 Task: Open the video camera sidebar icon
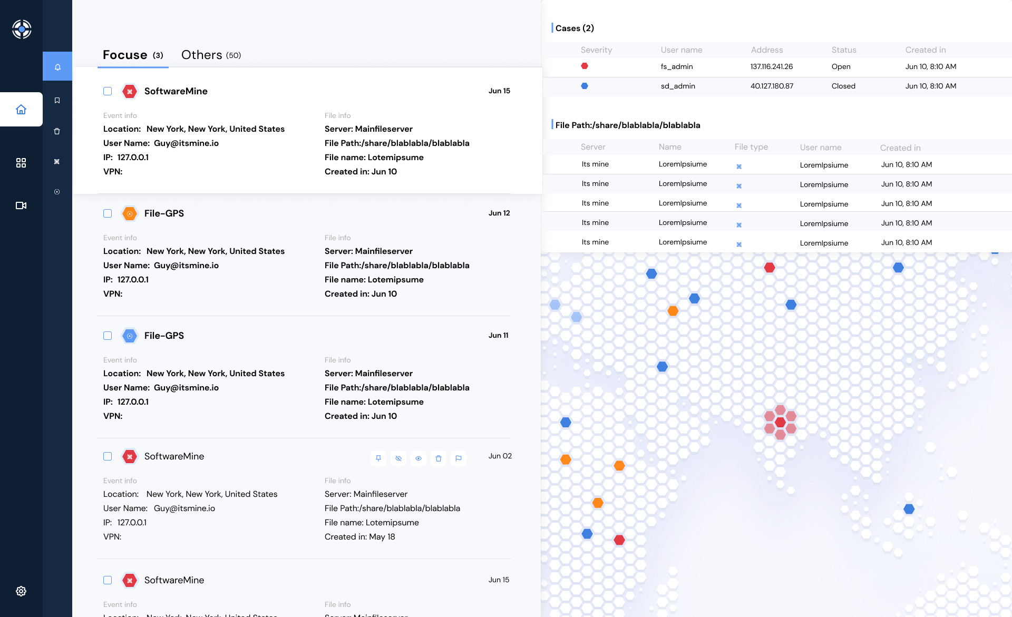(x=21, y=205)
